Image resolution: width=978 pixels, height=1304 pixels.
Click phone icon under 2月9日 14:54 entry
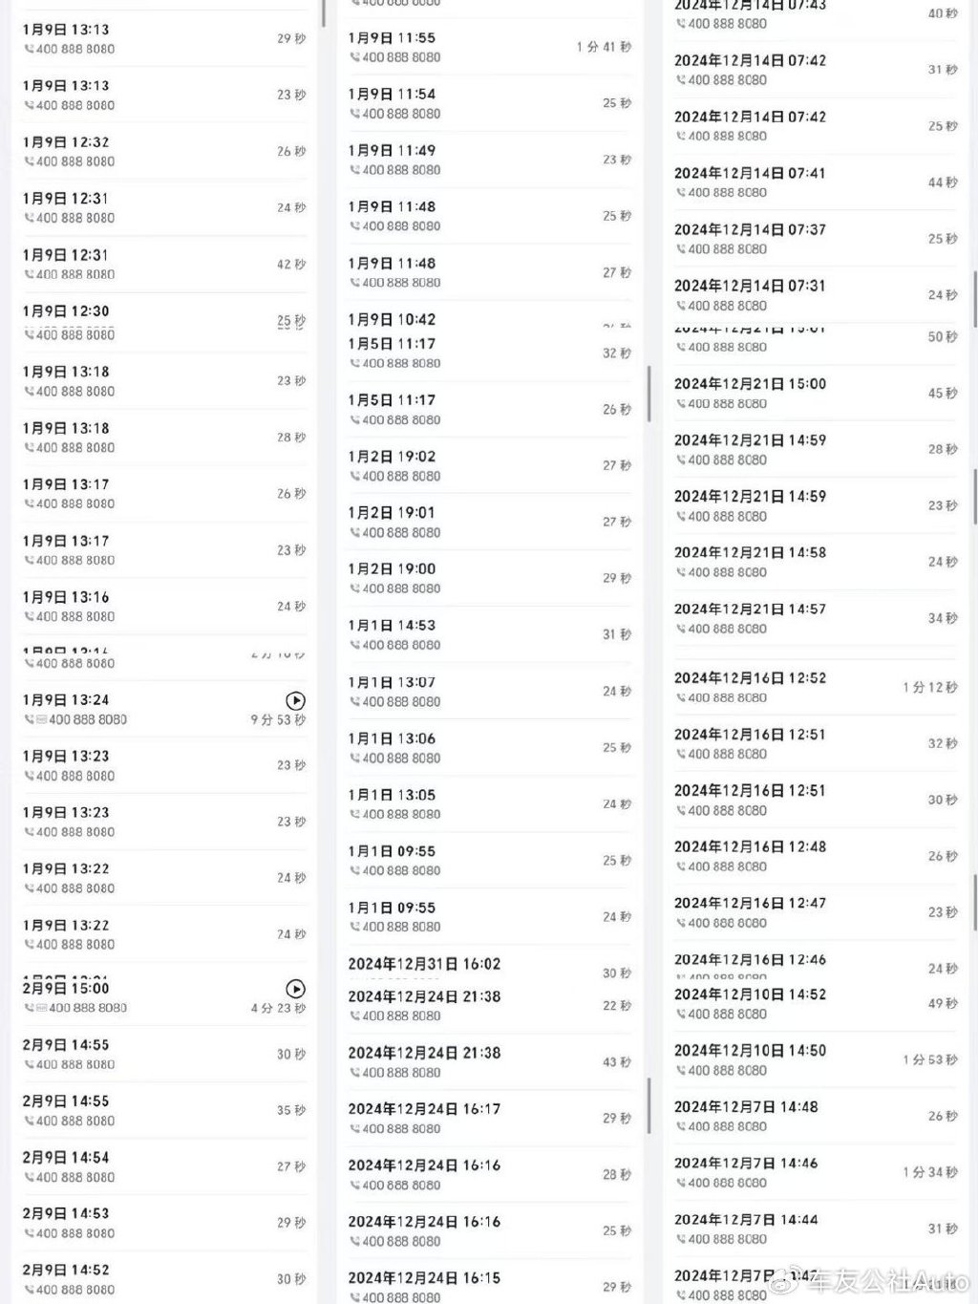[x=30, y=1178]
